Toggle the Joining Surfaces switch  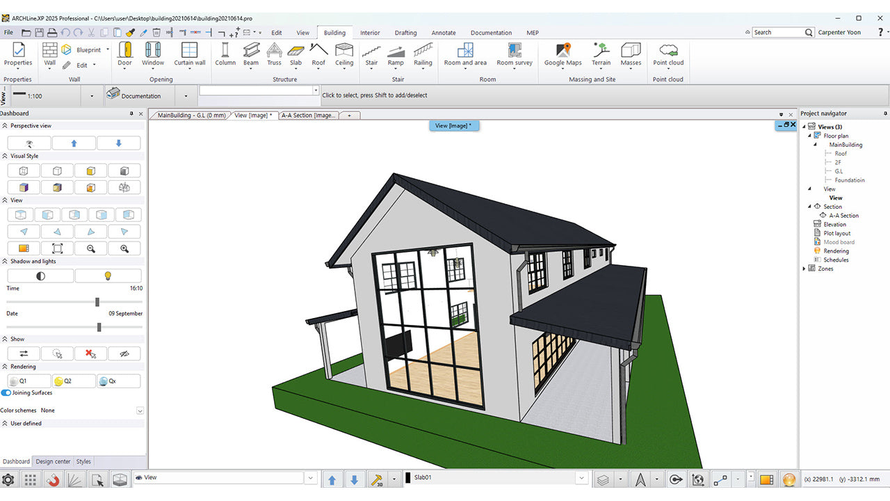click(6, 393)
